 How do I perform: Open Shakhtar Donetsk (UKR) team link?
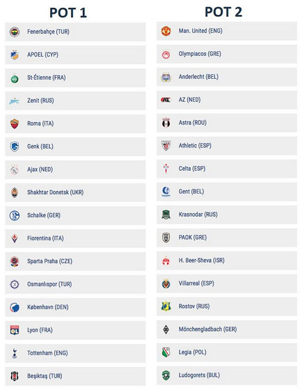(x=55, y=192)
